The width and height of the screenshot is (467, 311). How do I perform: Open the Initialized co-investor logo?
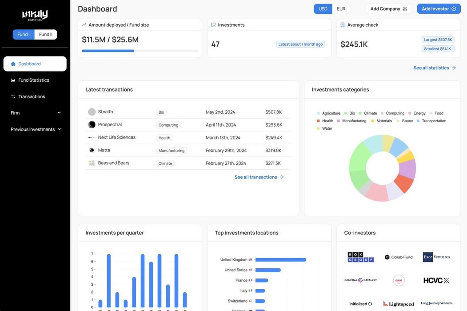[360, 304]
